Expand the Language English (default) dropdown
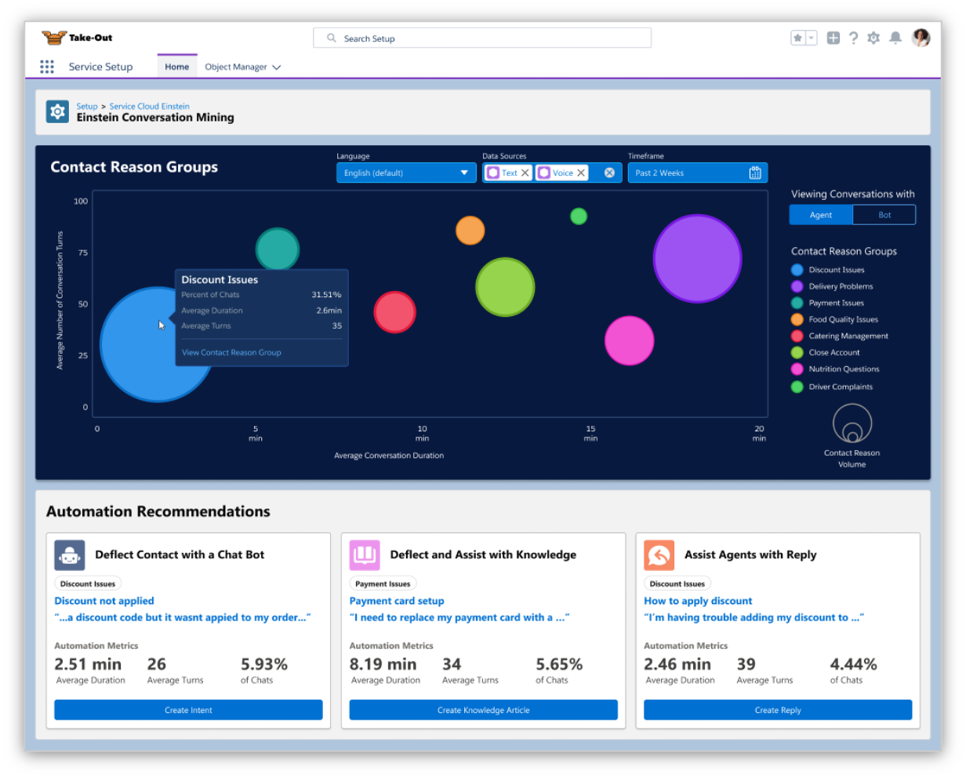The image size is (966, 778). click(x=406, y=173)
